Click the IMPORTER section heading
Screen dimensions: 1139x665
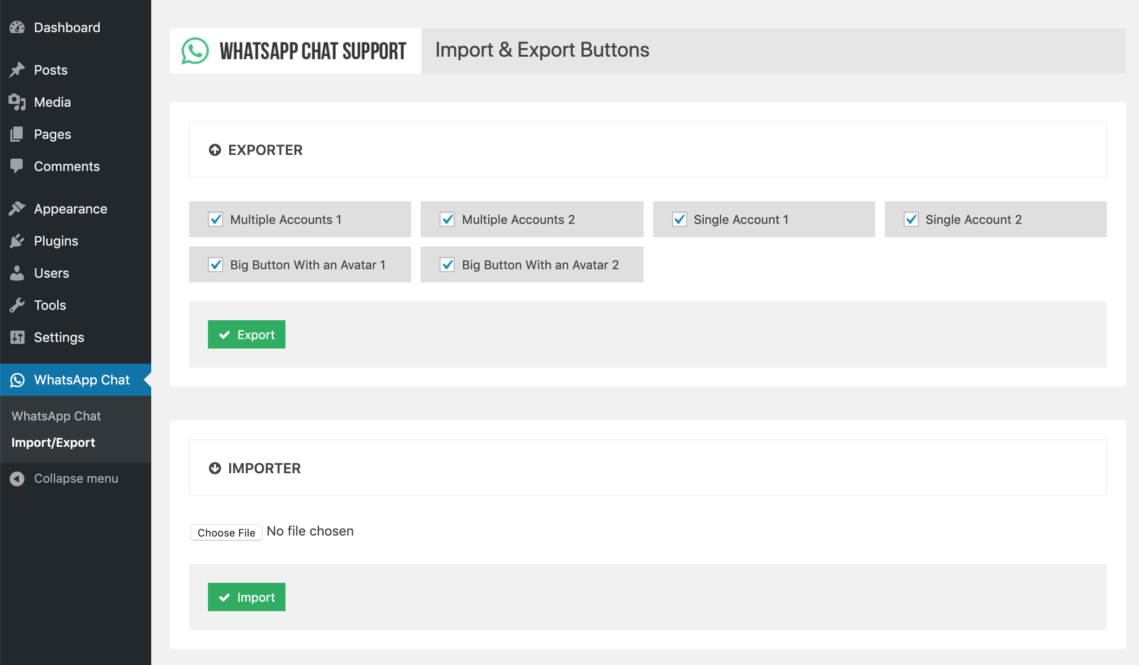pyautogui.click(x=264, y=469)
